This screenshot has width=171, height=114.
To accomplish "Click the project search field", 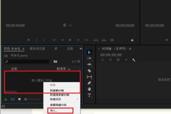I will tap(27, 62).
